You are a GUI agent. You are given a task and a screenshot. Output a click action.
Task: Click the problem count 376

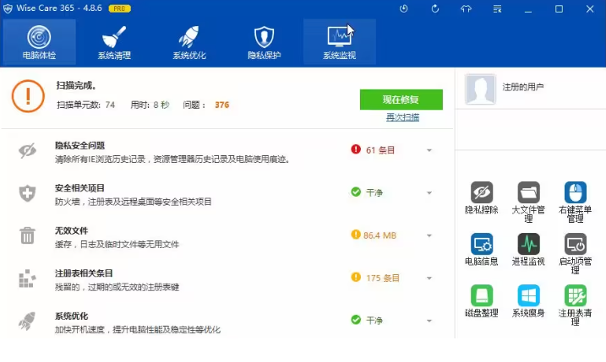pyautogui.click(x=221, y=105)
